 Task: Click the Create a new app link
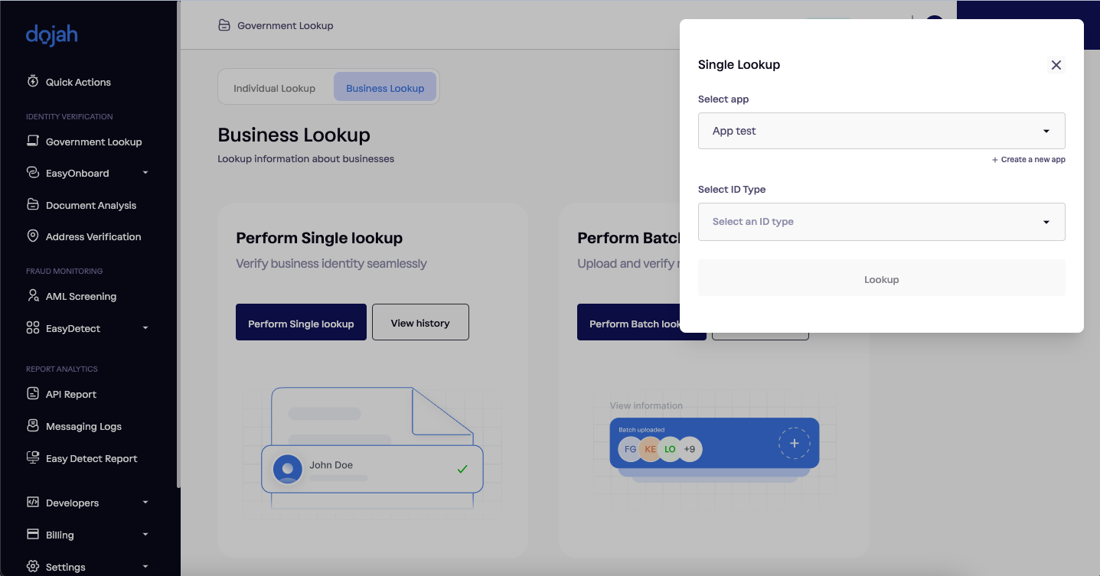[x=1028, y=160]
